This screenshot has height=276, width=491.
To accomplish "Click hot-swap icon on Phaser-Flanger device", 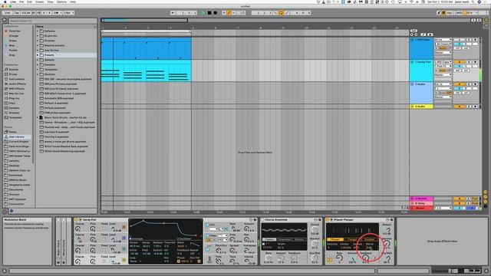I will coord(387,220).
